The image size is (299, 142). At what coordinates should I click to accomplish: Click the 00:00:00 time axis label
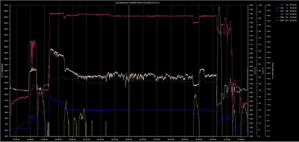pyautogui.click(x=58, y=139)
